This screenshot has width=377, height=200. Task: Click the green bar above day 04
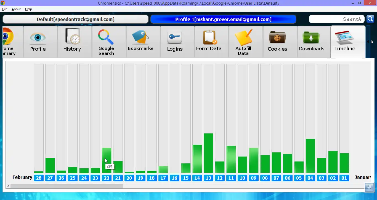pos(310,156)
